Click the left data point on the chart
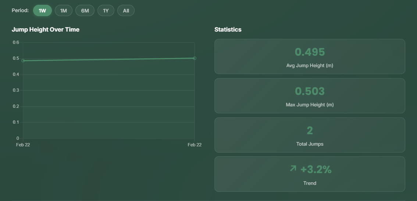 (x=23, y=61)
